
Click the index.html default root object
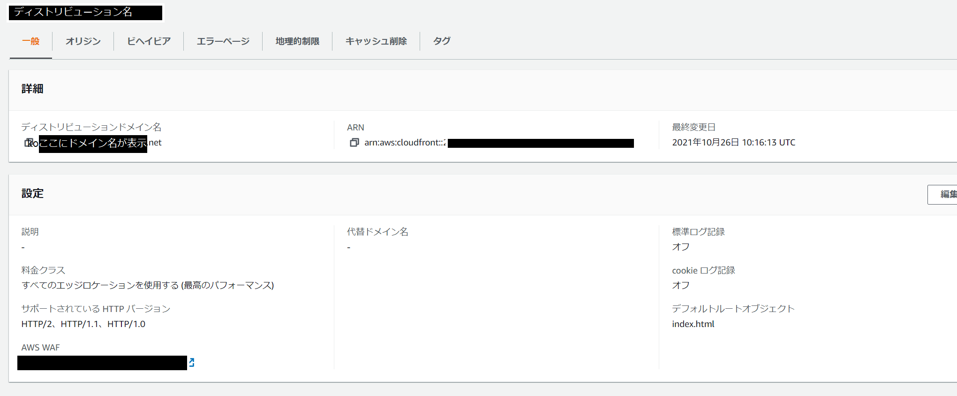pyautogui.click(x=693, y=324)
